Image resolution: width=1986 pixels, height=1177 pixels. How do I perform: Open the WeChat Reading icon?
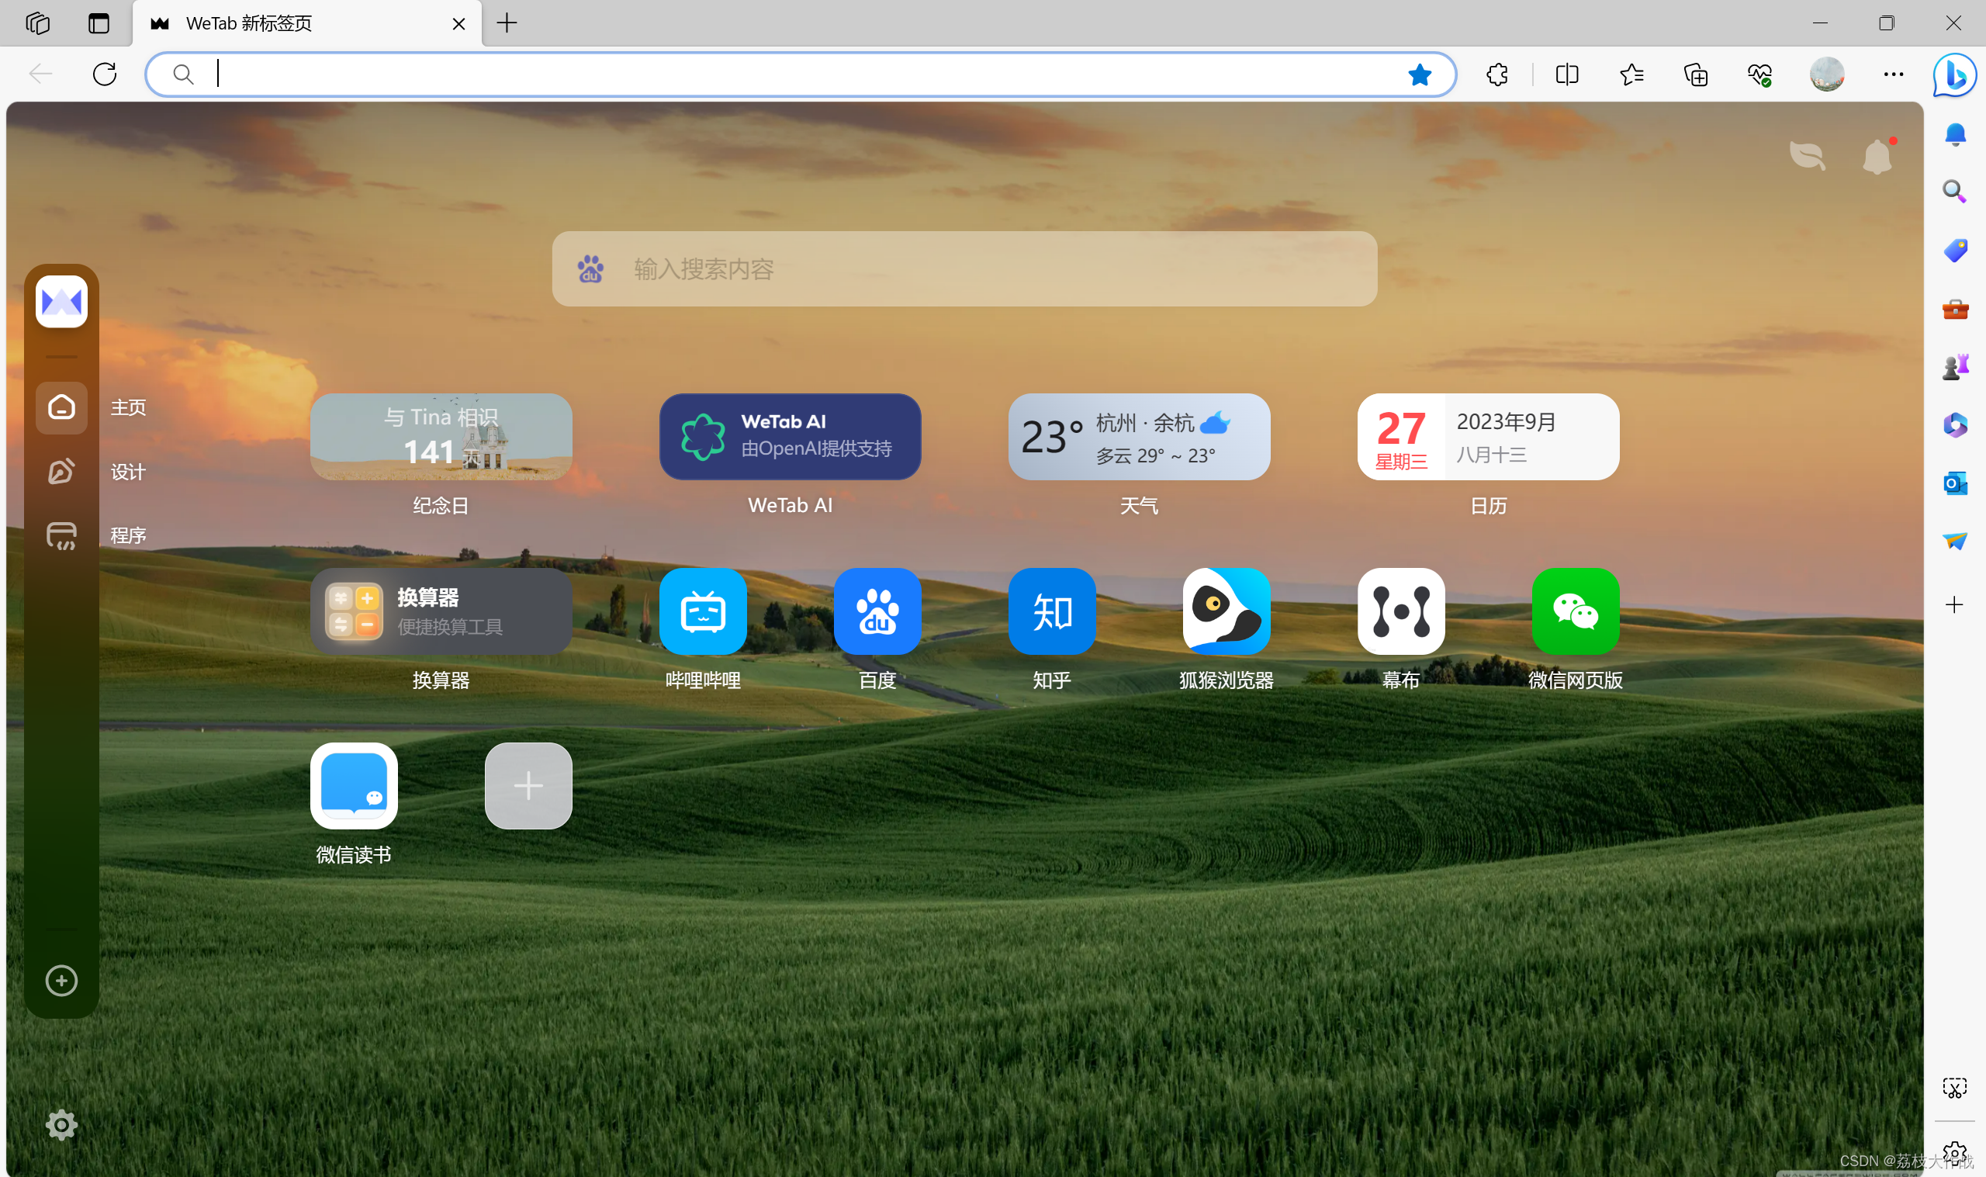[x=354, y=785]
